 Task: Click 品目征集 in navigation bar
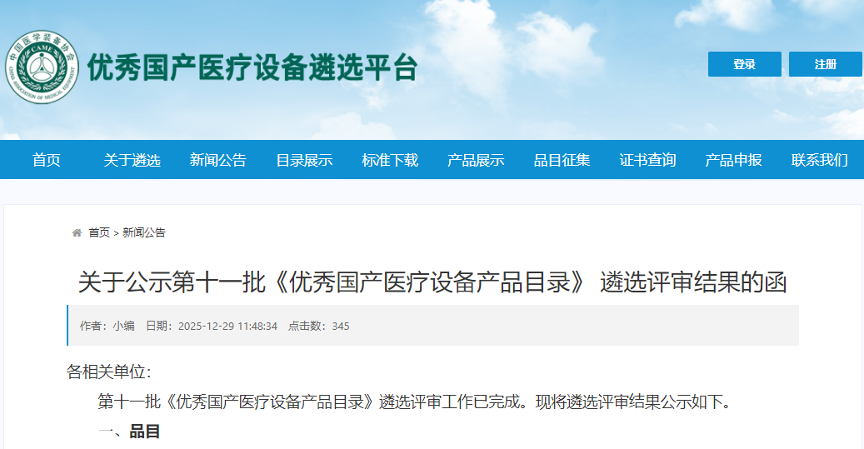(562, 160)
